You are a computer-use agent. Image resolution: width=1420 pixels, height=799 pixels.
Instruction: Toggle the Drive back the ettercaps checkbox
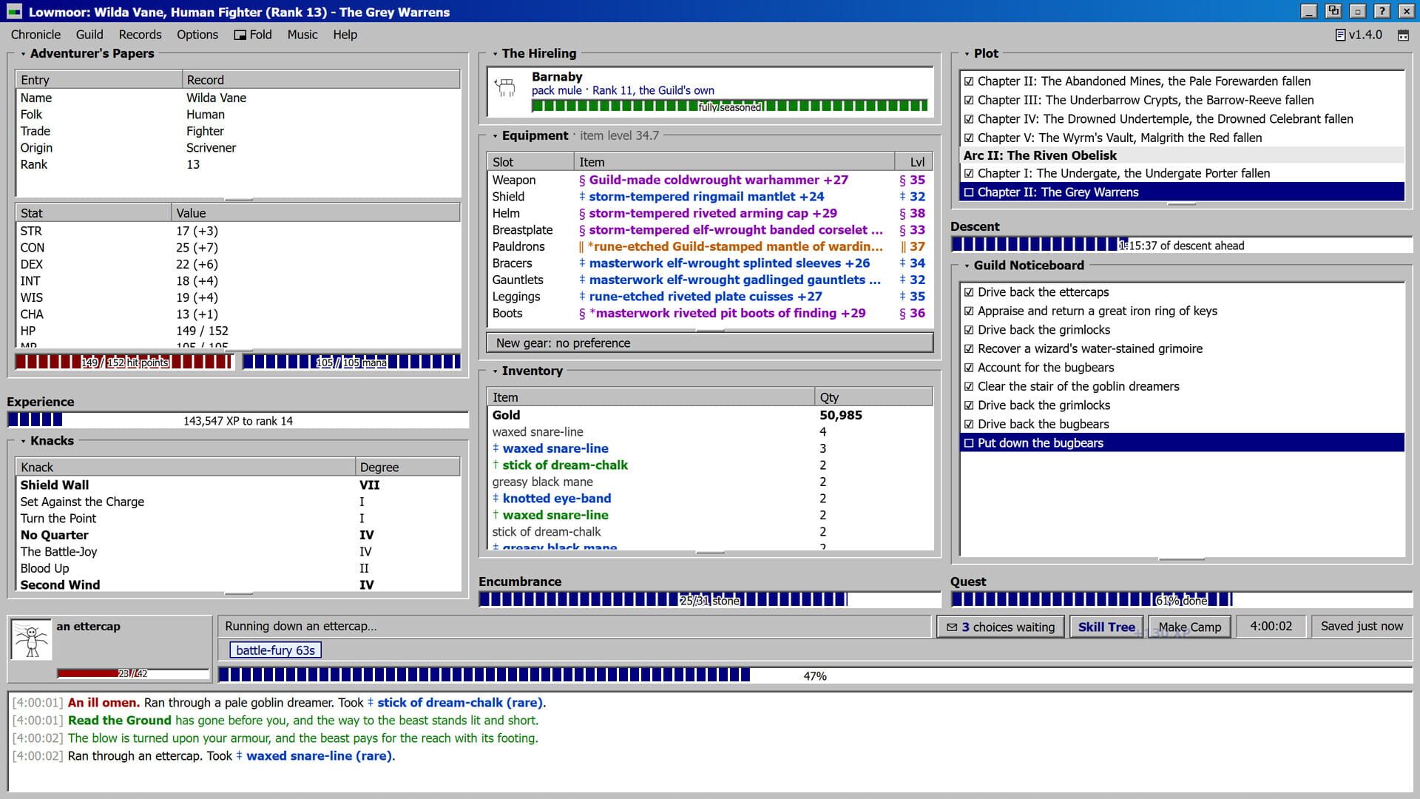tap(969, 292)
